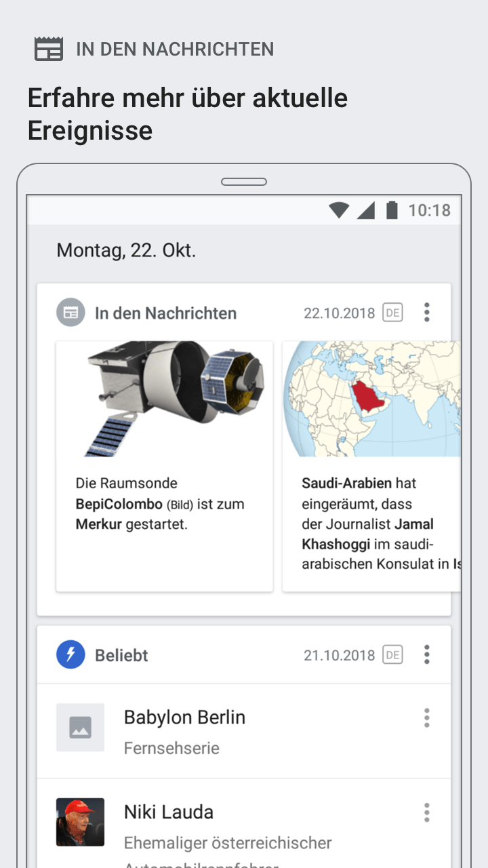Tap the In den Nachrichten card icon
Viewport: 488px width, 868px height.
pos(70,313)
